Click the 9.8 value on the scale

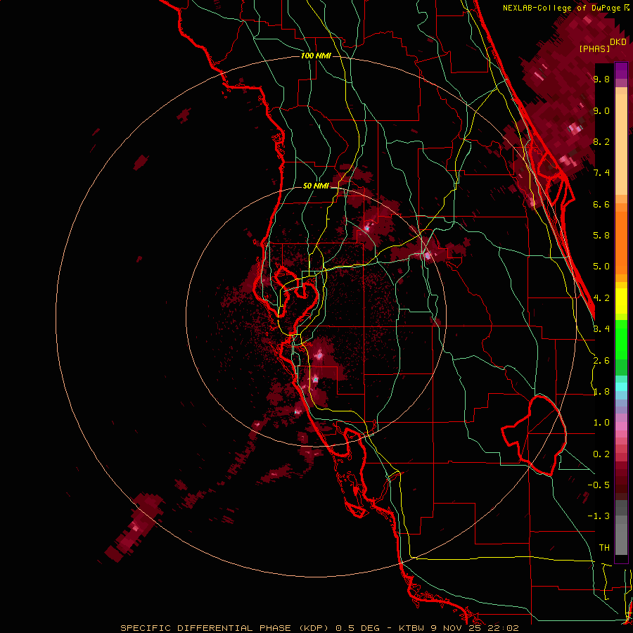click(x=601, y=79)
